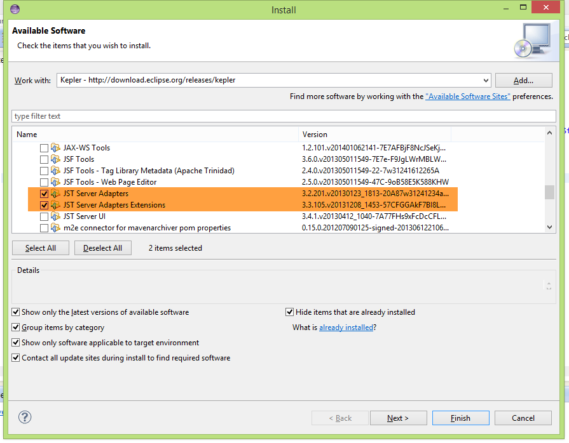Image resolution: width=569 pixels, height=443 pixels.
Task: Check JSF Tools Web Page Editor checkbox
Action: pos(44,182)
